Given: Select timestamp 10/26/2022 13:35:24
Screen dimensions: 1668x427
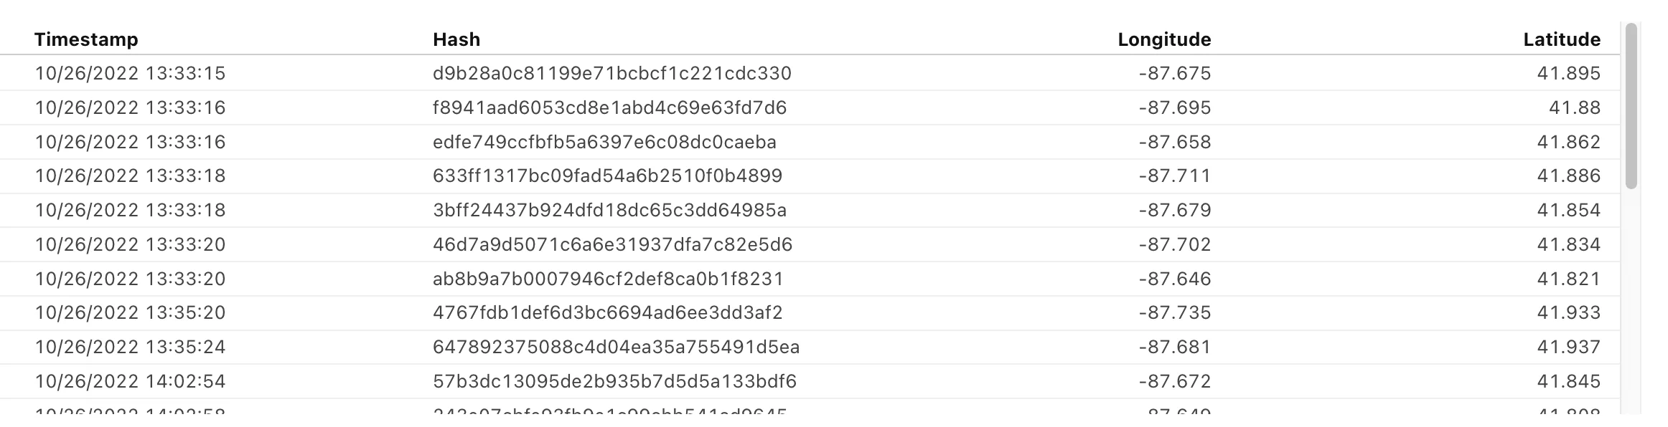Looking at the screenshot, I should 130,347.
